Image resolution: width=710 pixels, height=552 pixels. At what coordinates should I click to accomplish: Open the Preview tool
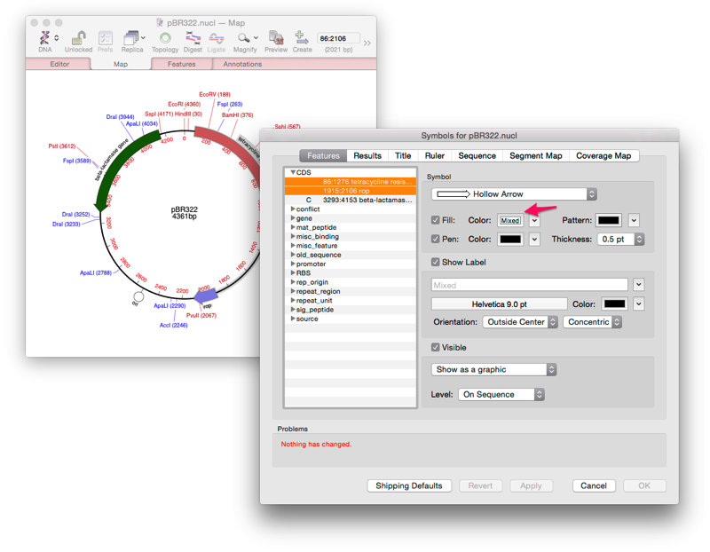pyautogui.click(x=276, y=38)
